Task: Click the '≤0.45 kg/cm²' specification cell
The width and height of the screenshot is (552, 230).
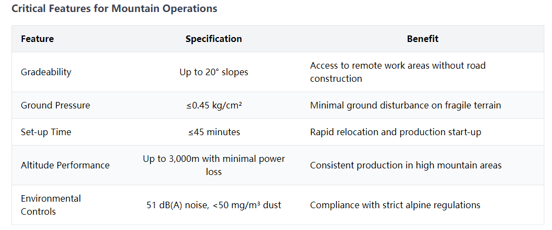Action: click(x=213, y=105)
